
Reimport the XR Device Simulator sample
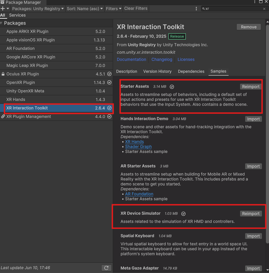[x=251, y=214]
